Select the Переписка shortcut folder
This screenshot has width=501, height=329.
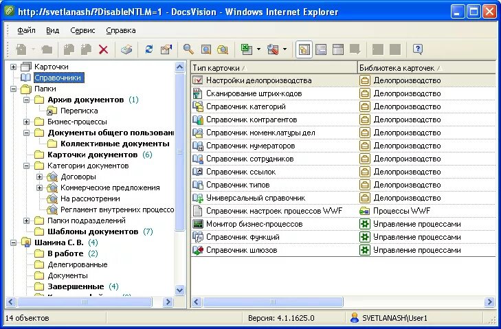click(79, 111)
